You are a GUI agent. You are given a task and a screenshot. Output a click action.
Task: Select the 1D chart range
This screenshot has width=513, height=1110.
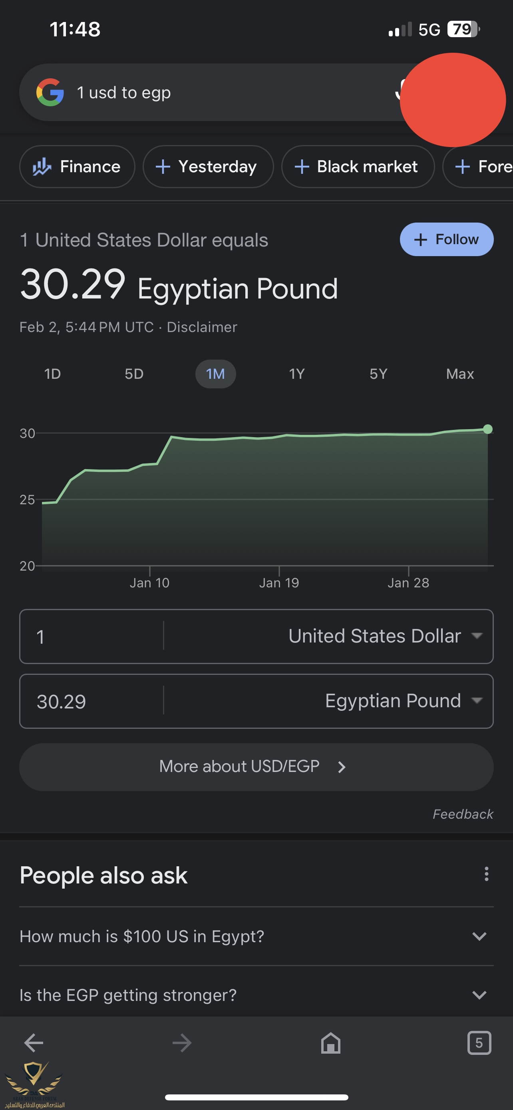(53, 374)
